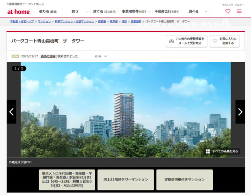
Task: Expand the 買う dropdown menu
Action: click(77, 12)
